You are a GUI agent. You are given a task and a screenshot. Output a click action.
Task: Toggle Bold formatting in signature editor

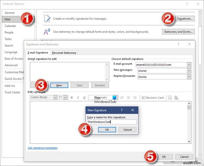(x=72, y=98)
